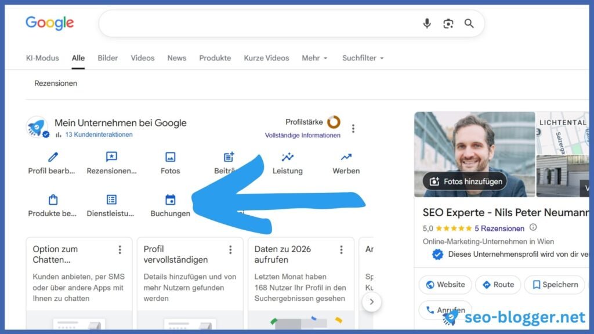Open 13 Kundeninteraktionen link
This screenshot has height=334, width=594.
pyautogui.click(x=99, y=135)
